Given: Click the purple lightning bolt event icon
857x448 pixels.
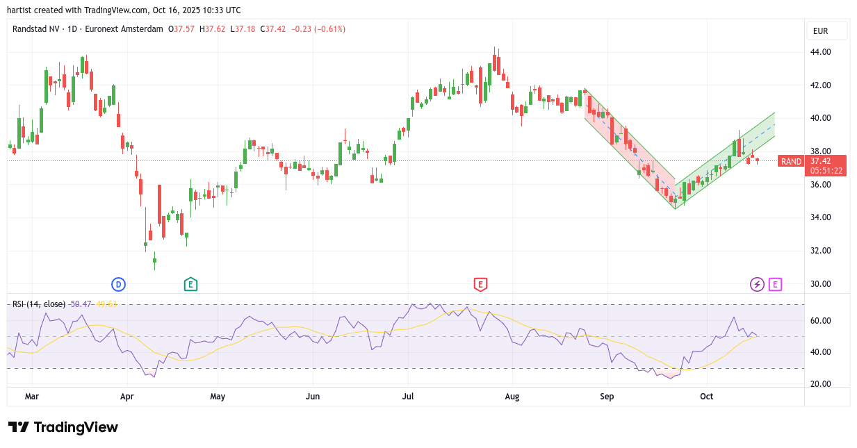Looking at the screenshot, I should tap(757, 283).
